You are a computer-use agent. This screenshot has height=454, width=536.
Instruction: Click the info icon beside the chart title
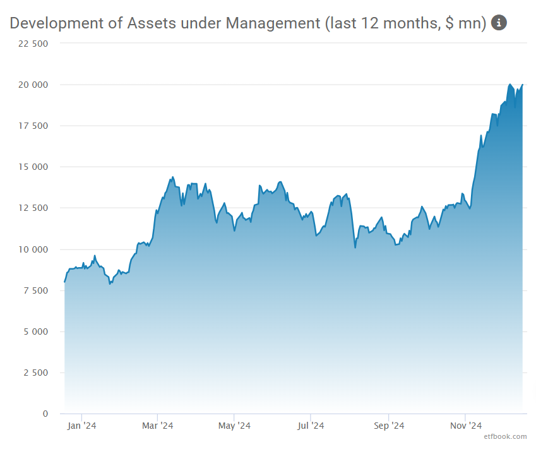[499, 23]
